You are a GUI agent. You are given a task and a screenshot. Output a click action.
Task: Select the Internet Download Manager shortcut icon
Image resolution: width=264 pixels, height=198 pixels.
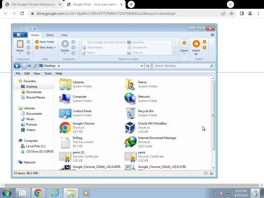click(x=130, y=142)
